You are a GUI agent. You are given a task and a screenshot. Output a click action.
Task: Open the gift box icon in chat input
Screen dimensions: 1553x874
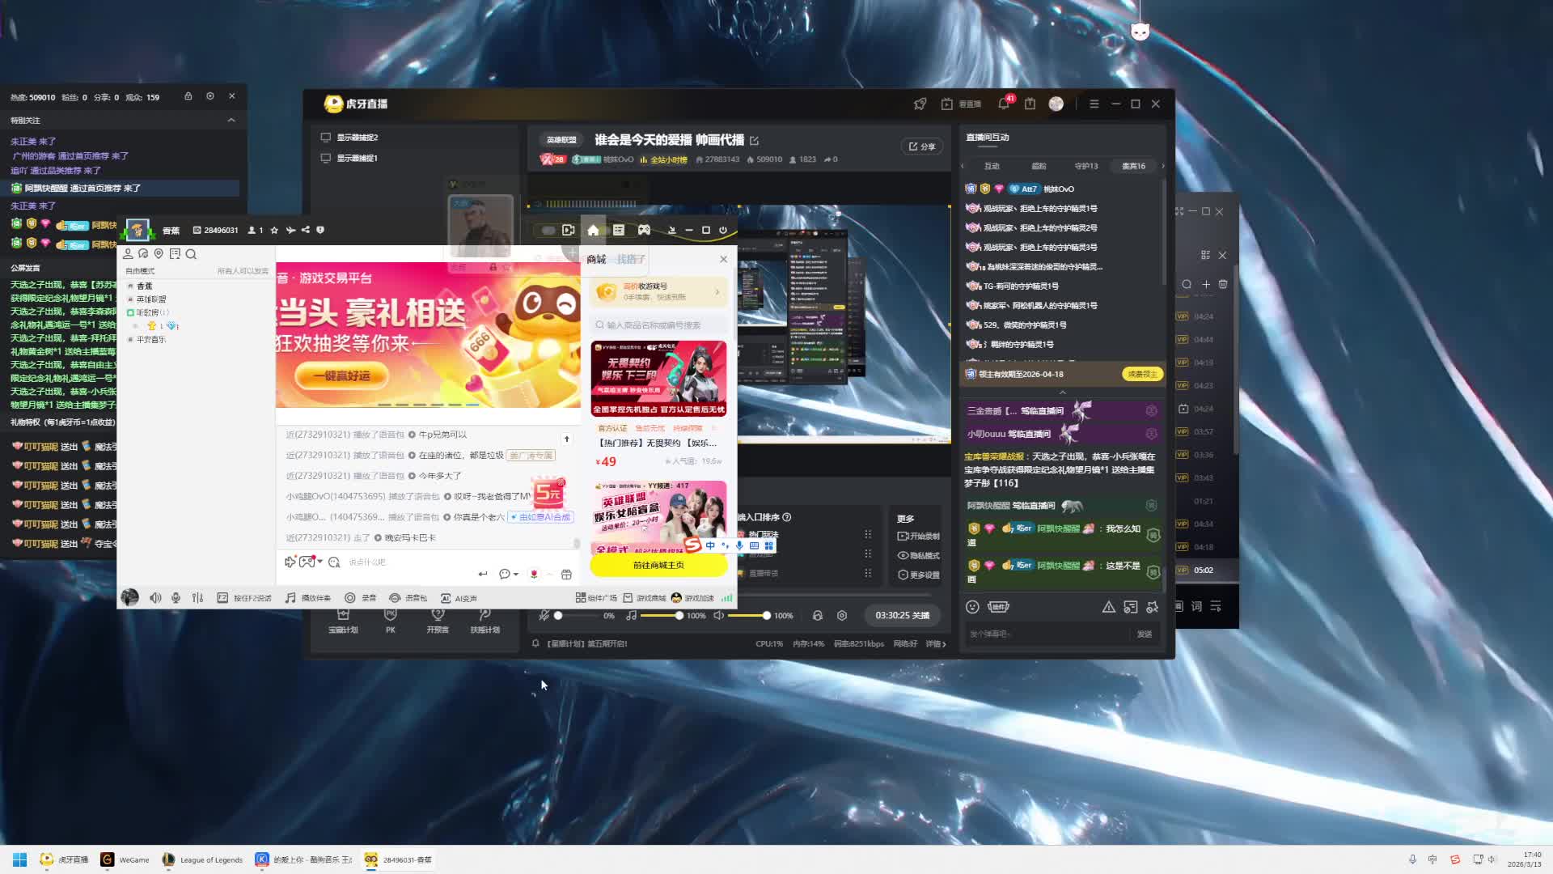pyautogui.click(x=566, y=574)
